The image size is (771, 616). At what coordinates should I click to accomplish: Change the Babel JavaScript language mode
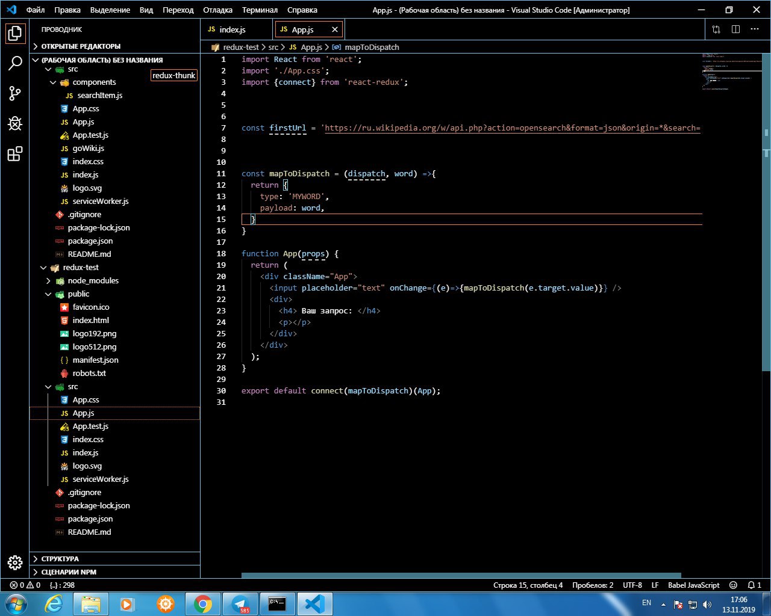[693, 585]
